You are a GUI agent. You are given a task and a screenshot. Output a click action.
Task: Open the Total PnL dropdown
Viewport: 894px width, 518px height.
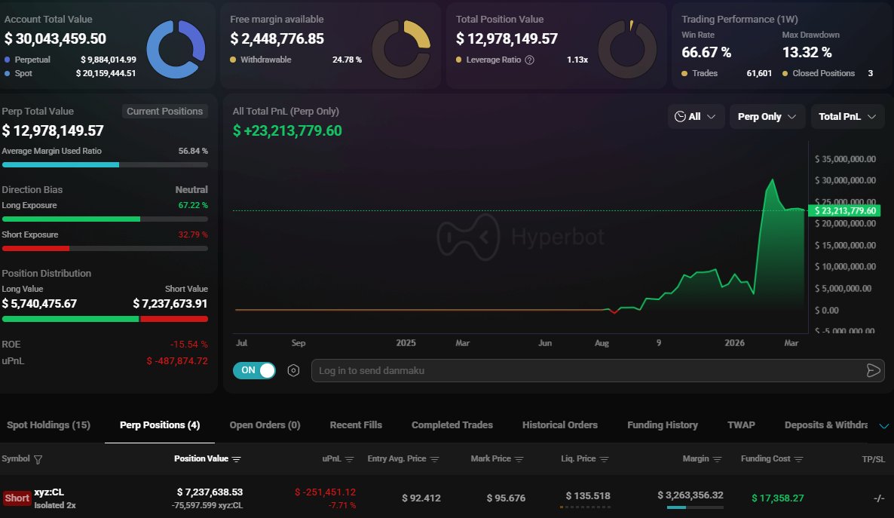pos(847,116)
